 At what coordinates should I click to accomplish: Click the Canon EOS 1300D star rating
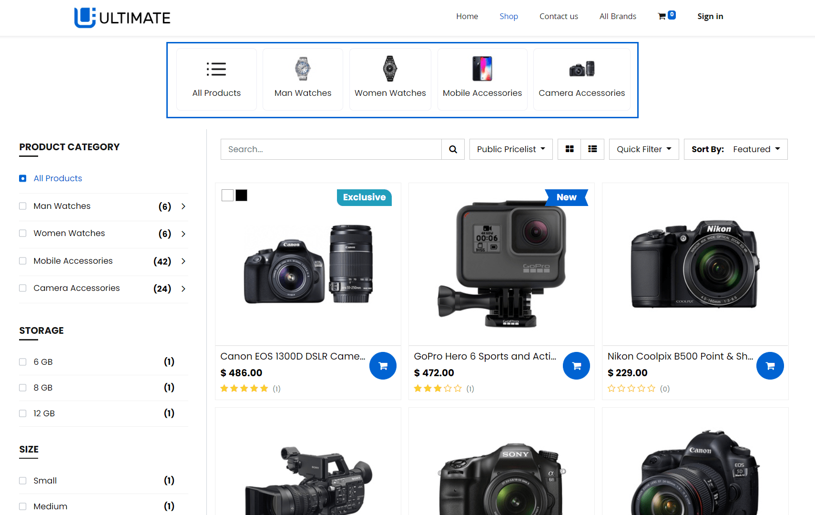tap(244, 389)
